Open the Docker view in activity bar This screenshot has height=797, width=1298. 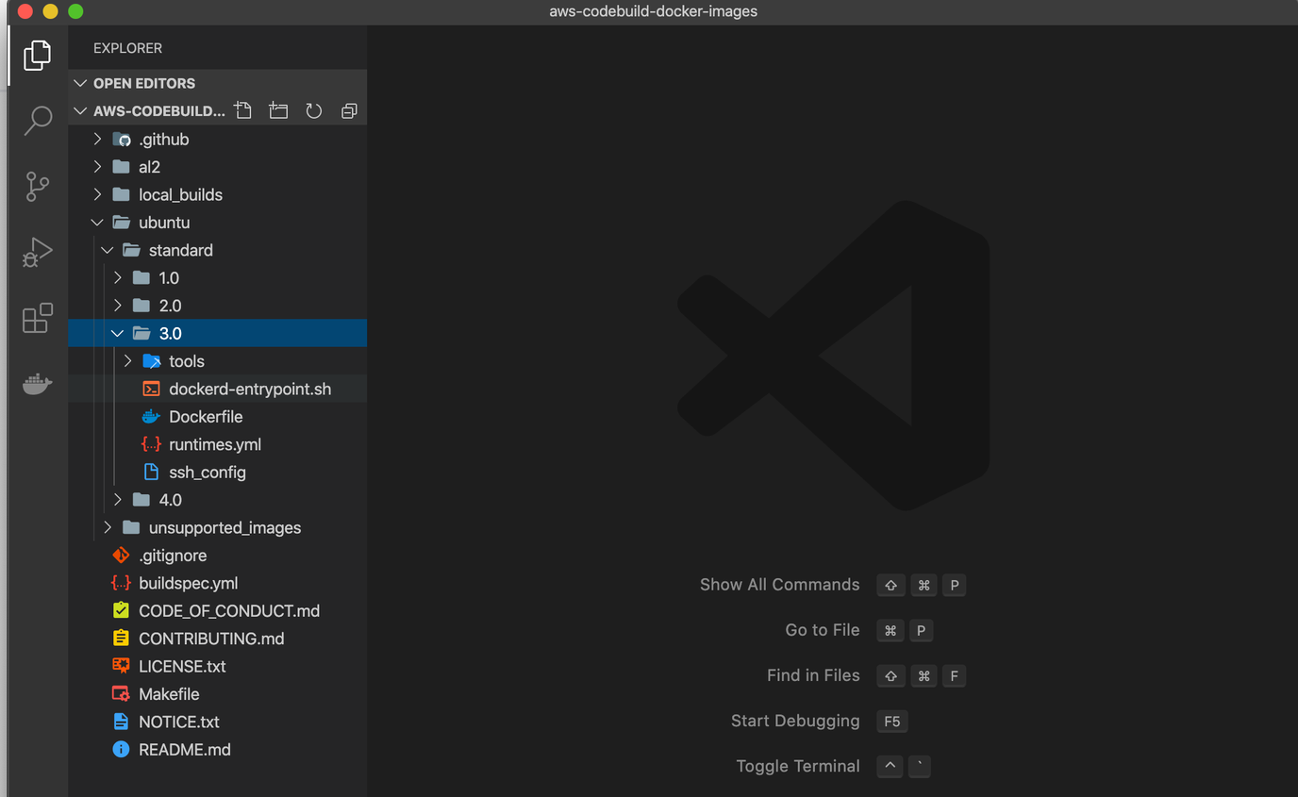(x=37, y=384)
